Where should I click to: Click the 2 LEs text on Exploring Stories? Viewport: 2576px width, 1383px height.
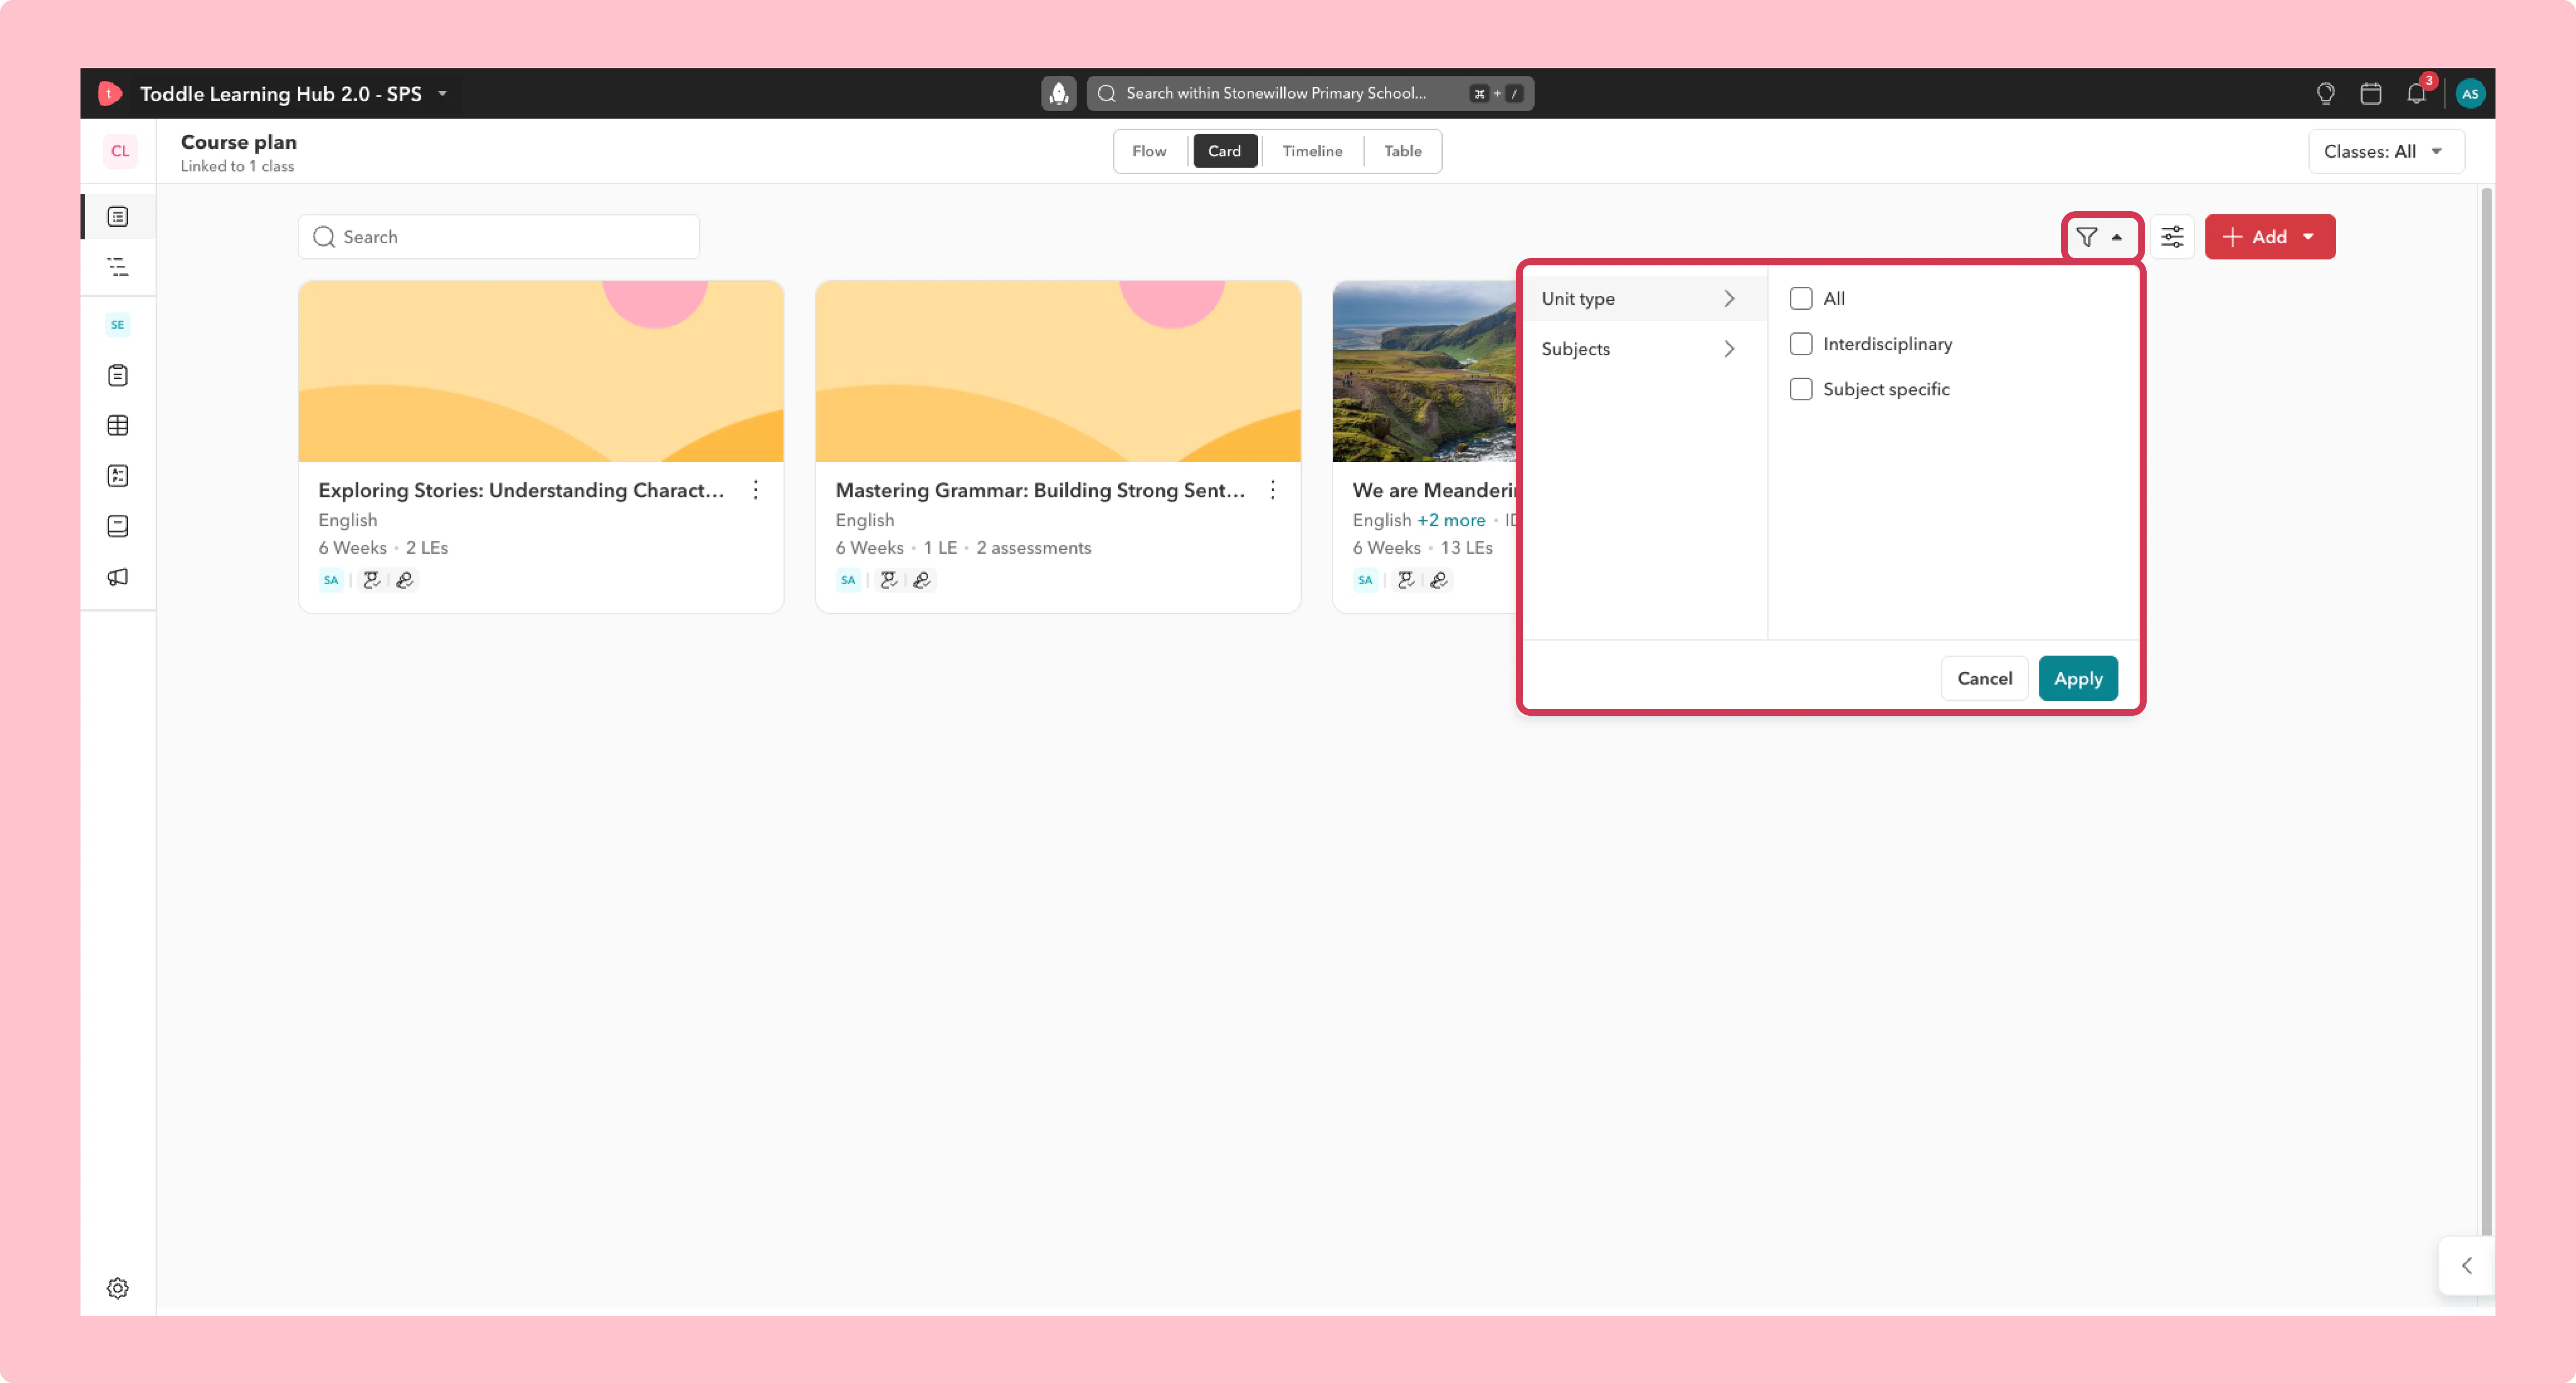[x=427, y=548]
